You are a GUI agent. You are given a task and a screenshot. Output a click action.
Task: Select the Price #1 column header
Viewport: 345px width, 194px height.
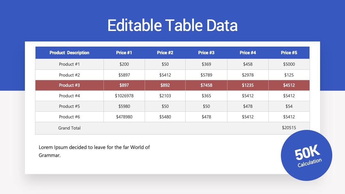tap(124, 53)
